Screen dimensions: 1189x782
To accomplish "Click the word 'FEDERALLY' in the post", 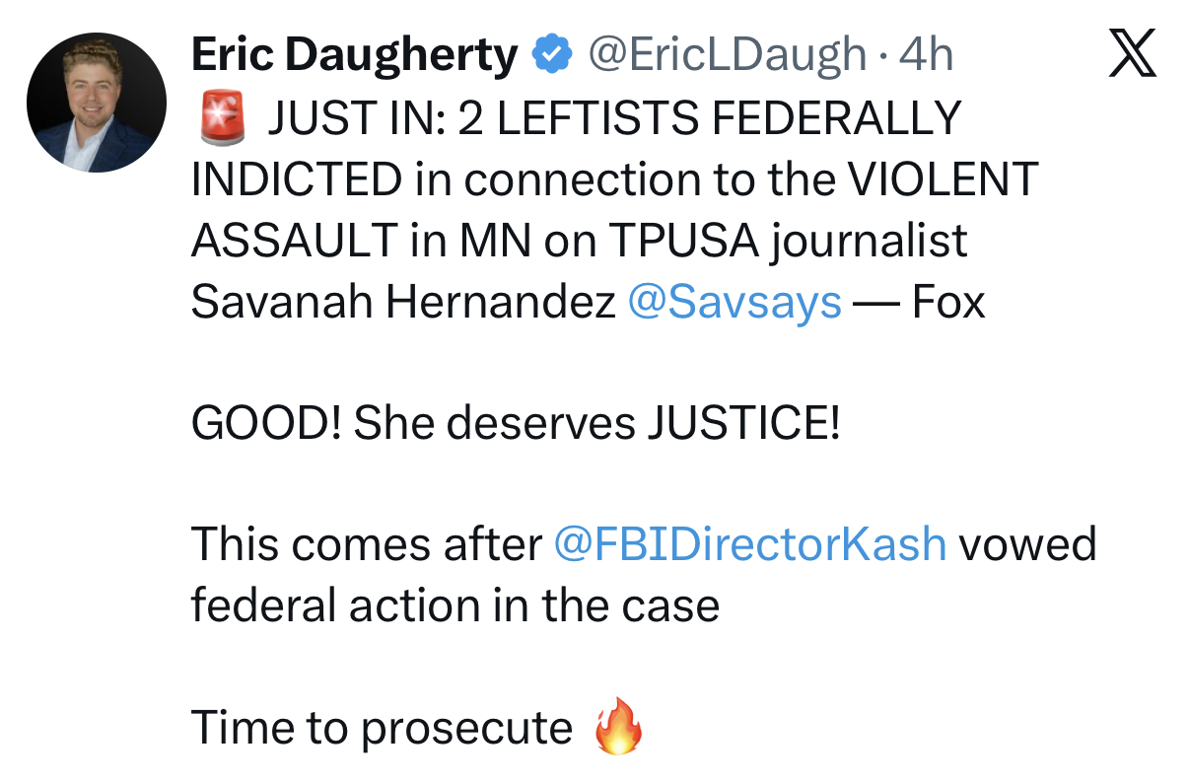I will pyautogui.click(x=835, y=119).
